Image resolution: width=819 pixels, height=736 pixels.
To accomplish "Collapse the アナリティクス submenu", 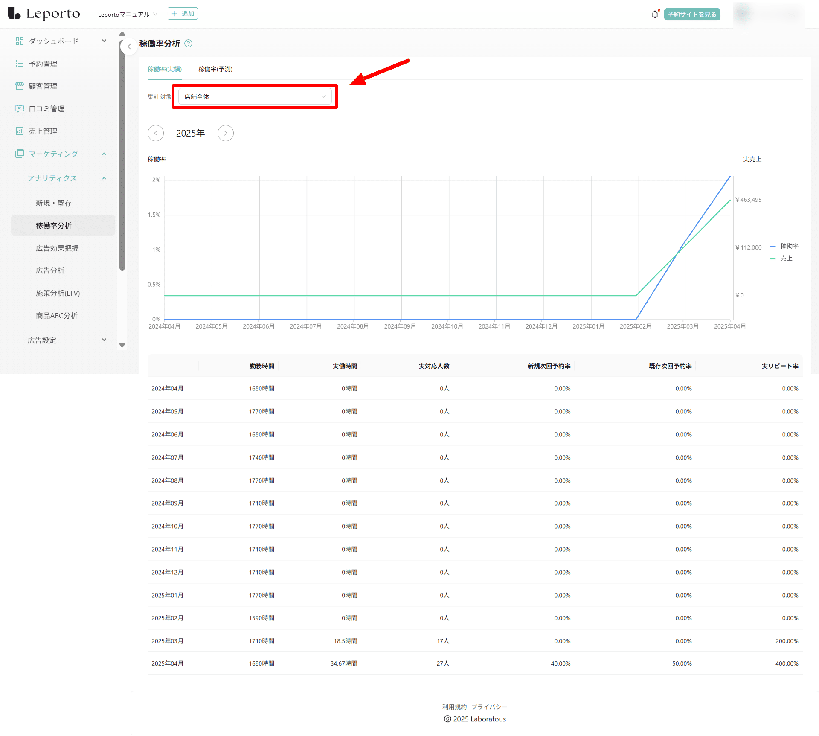I will 104,178.
